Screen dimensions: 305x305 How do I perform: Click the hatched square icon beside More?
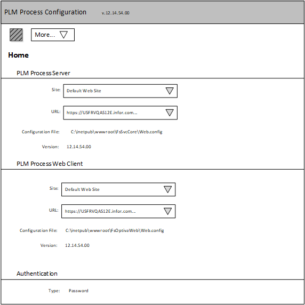pos(16,35)
